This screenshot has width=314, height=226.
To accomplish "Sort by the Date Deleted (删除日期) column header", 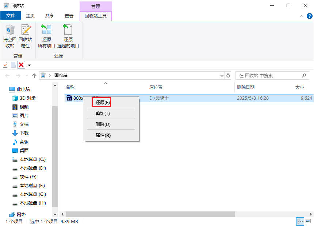I will click(246, 87).
